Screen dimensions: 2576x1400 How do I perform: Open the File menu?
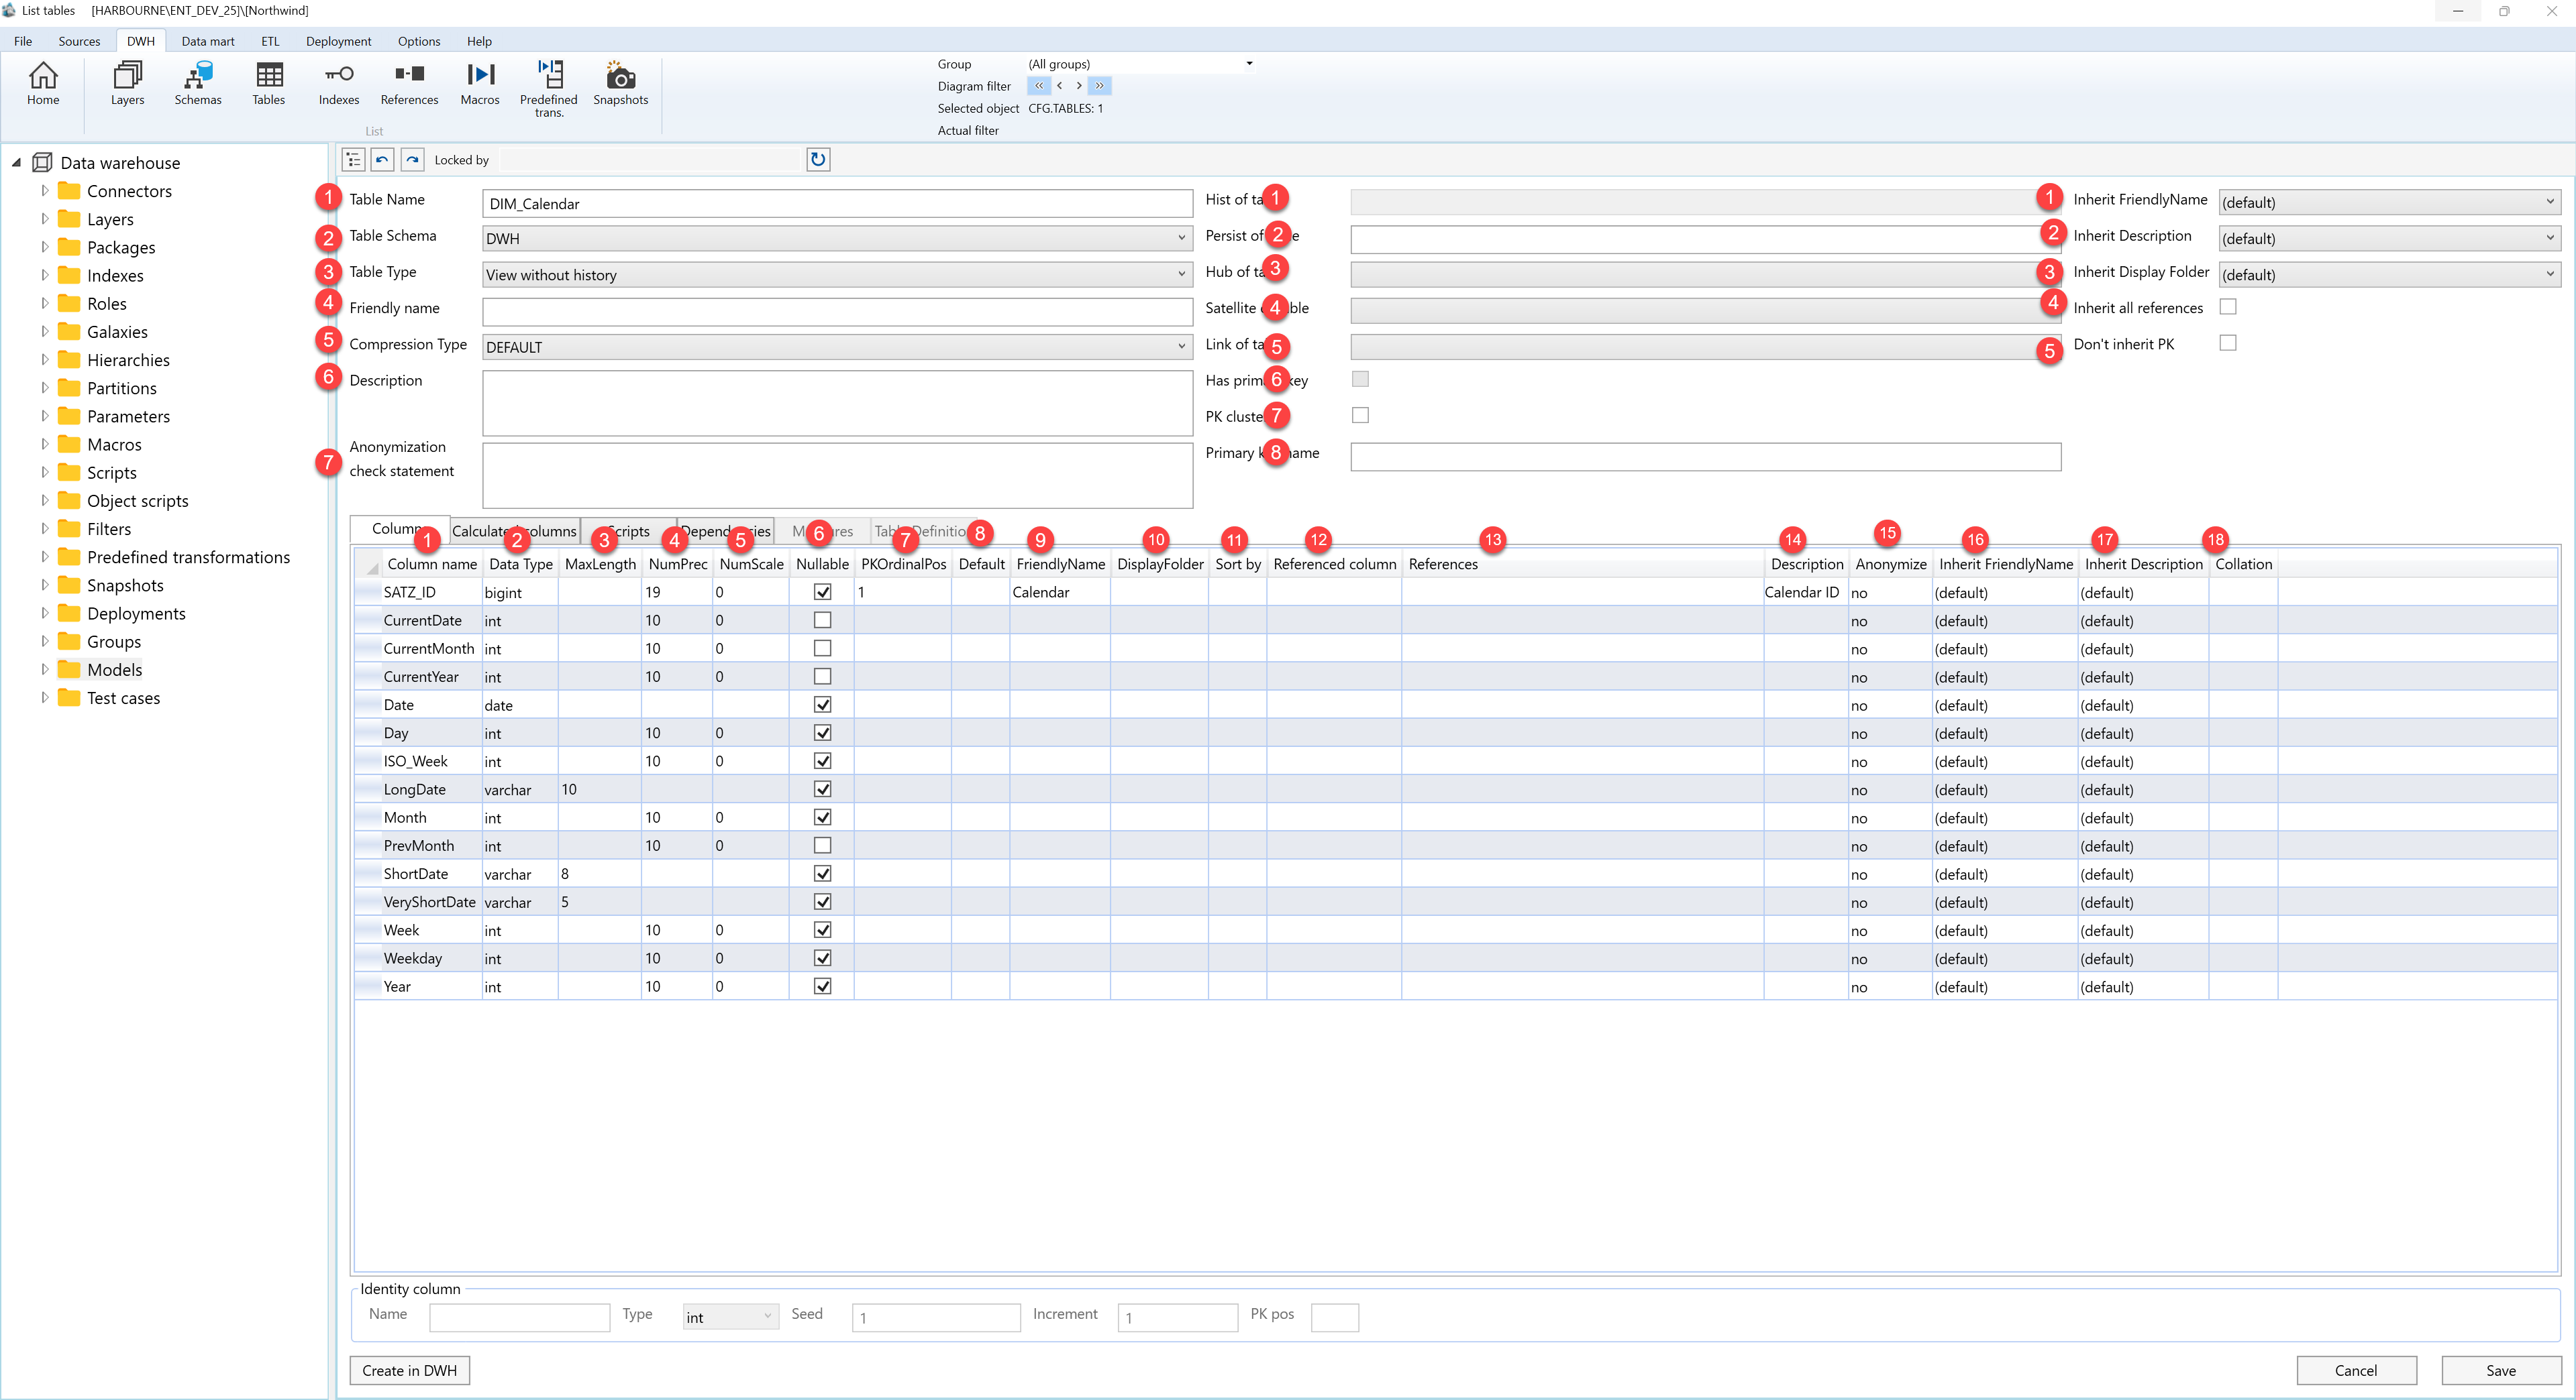click(x=23, y=41)
